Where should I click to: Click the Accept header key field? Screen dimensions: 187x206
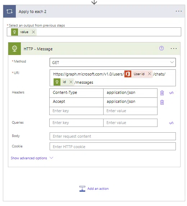[x=76, y=102]
